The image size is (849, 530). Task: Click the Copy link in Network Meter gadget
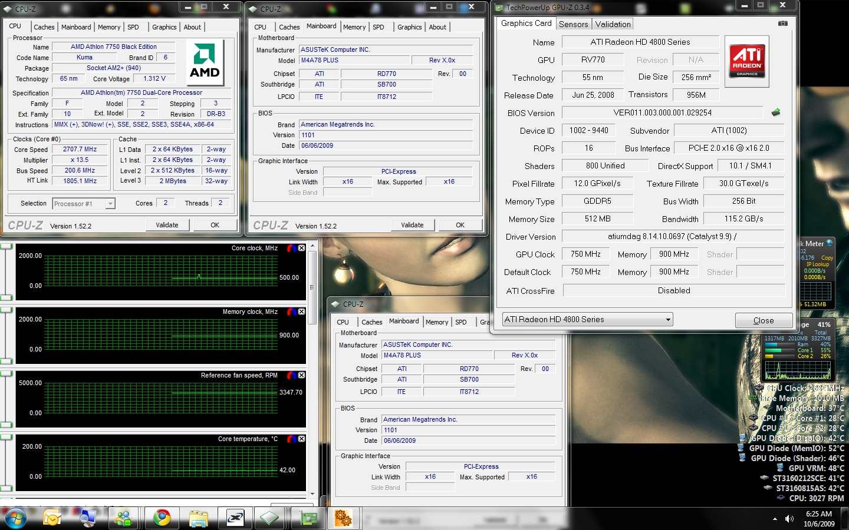pos(827,258)
